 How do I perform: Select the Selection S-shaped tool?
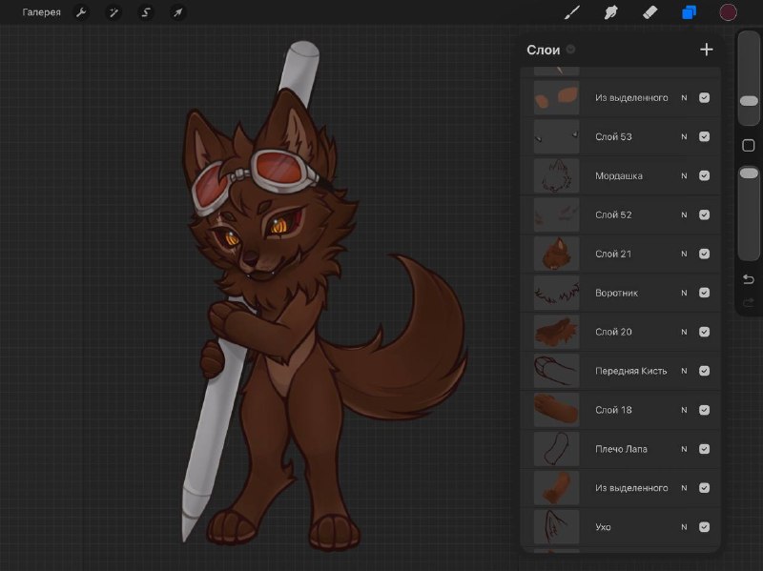(146, 12)
